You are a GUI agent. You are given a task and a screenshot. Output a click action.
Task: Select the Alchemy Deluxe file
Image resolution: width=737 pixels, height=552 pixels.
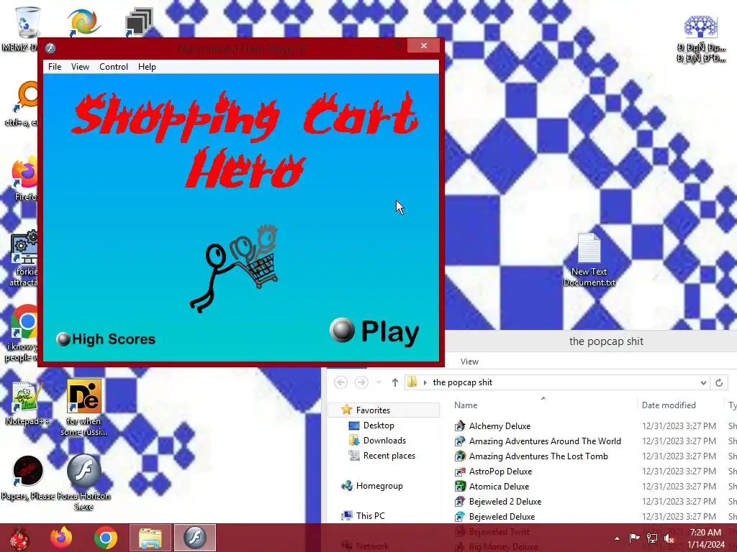pyautogui.click(x=499, y=426)
